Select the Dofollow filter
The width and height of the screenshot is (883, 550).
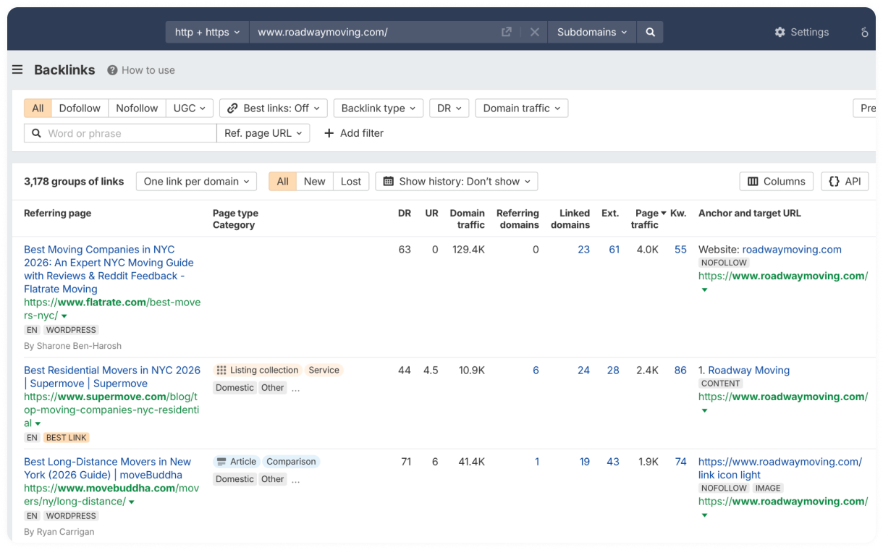click(80, 108)
